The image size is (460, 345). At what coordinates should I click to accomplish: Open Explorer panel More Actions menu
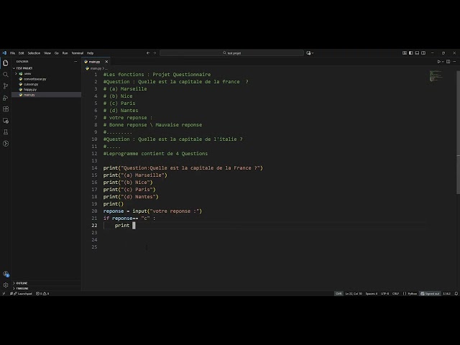(x=75, y=62)
